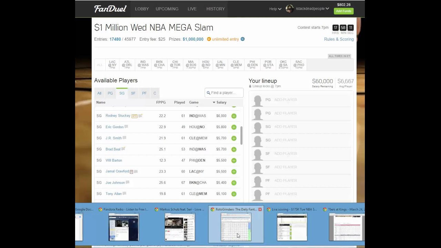View the $1,000,000 prizes link
This screenshot has width=441, height=248.
[193, 39]
